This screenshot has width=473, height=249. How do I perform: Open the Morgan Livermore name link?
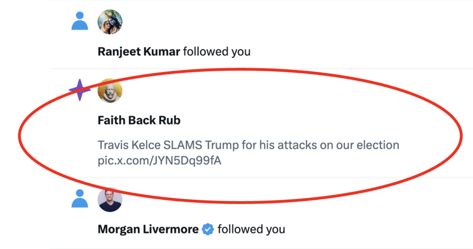148,229
